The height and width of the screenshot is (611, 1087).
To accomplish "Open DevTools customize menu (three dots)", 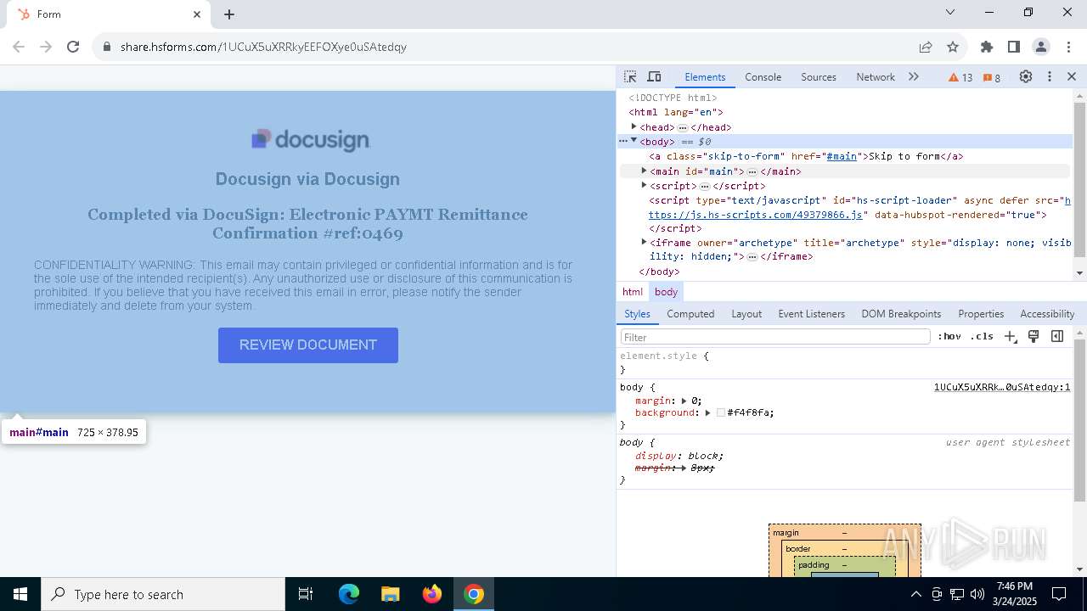I will pyautogui.click(x=1050, y=76).
